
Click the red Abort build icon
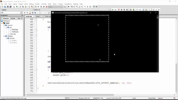[x=46, y=7]
